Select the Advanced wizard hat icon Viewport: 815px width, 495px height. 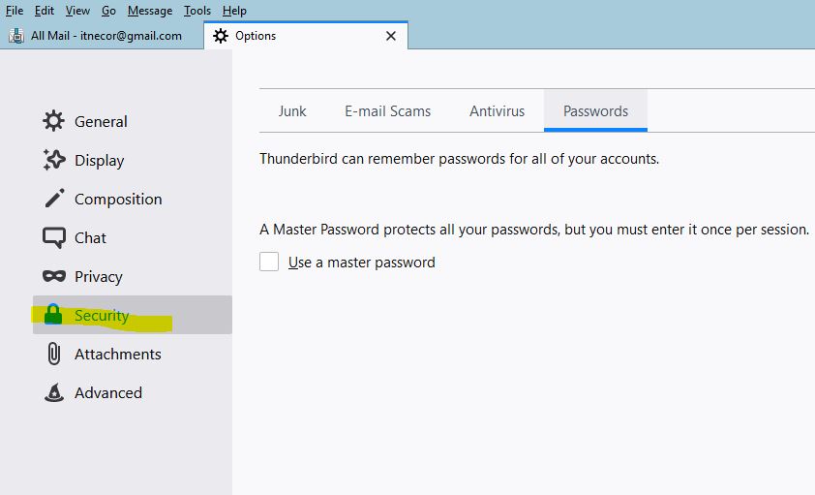tap(54, 392)
